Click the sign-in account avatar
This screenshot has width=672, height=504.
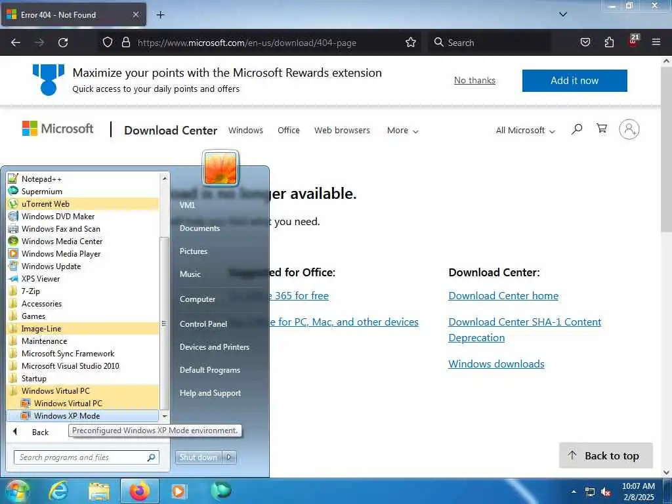pos(629,129)
